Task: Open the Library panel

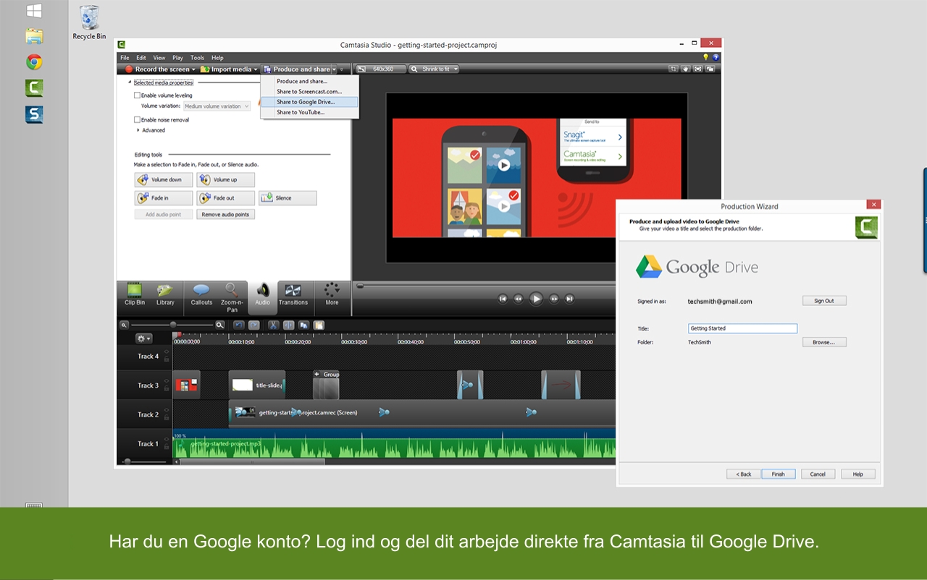Action: coord(165,294)
